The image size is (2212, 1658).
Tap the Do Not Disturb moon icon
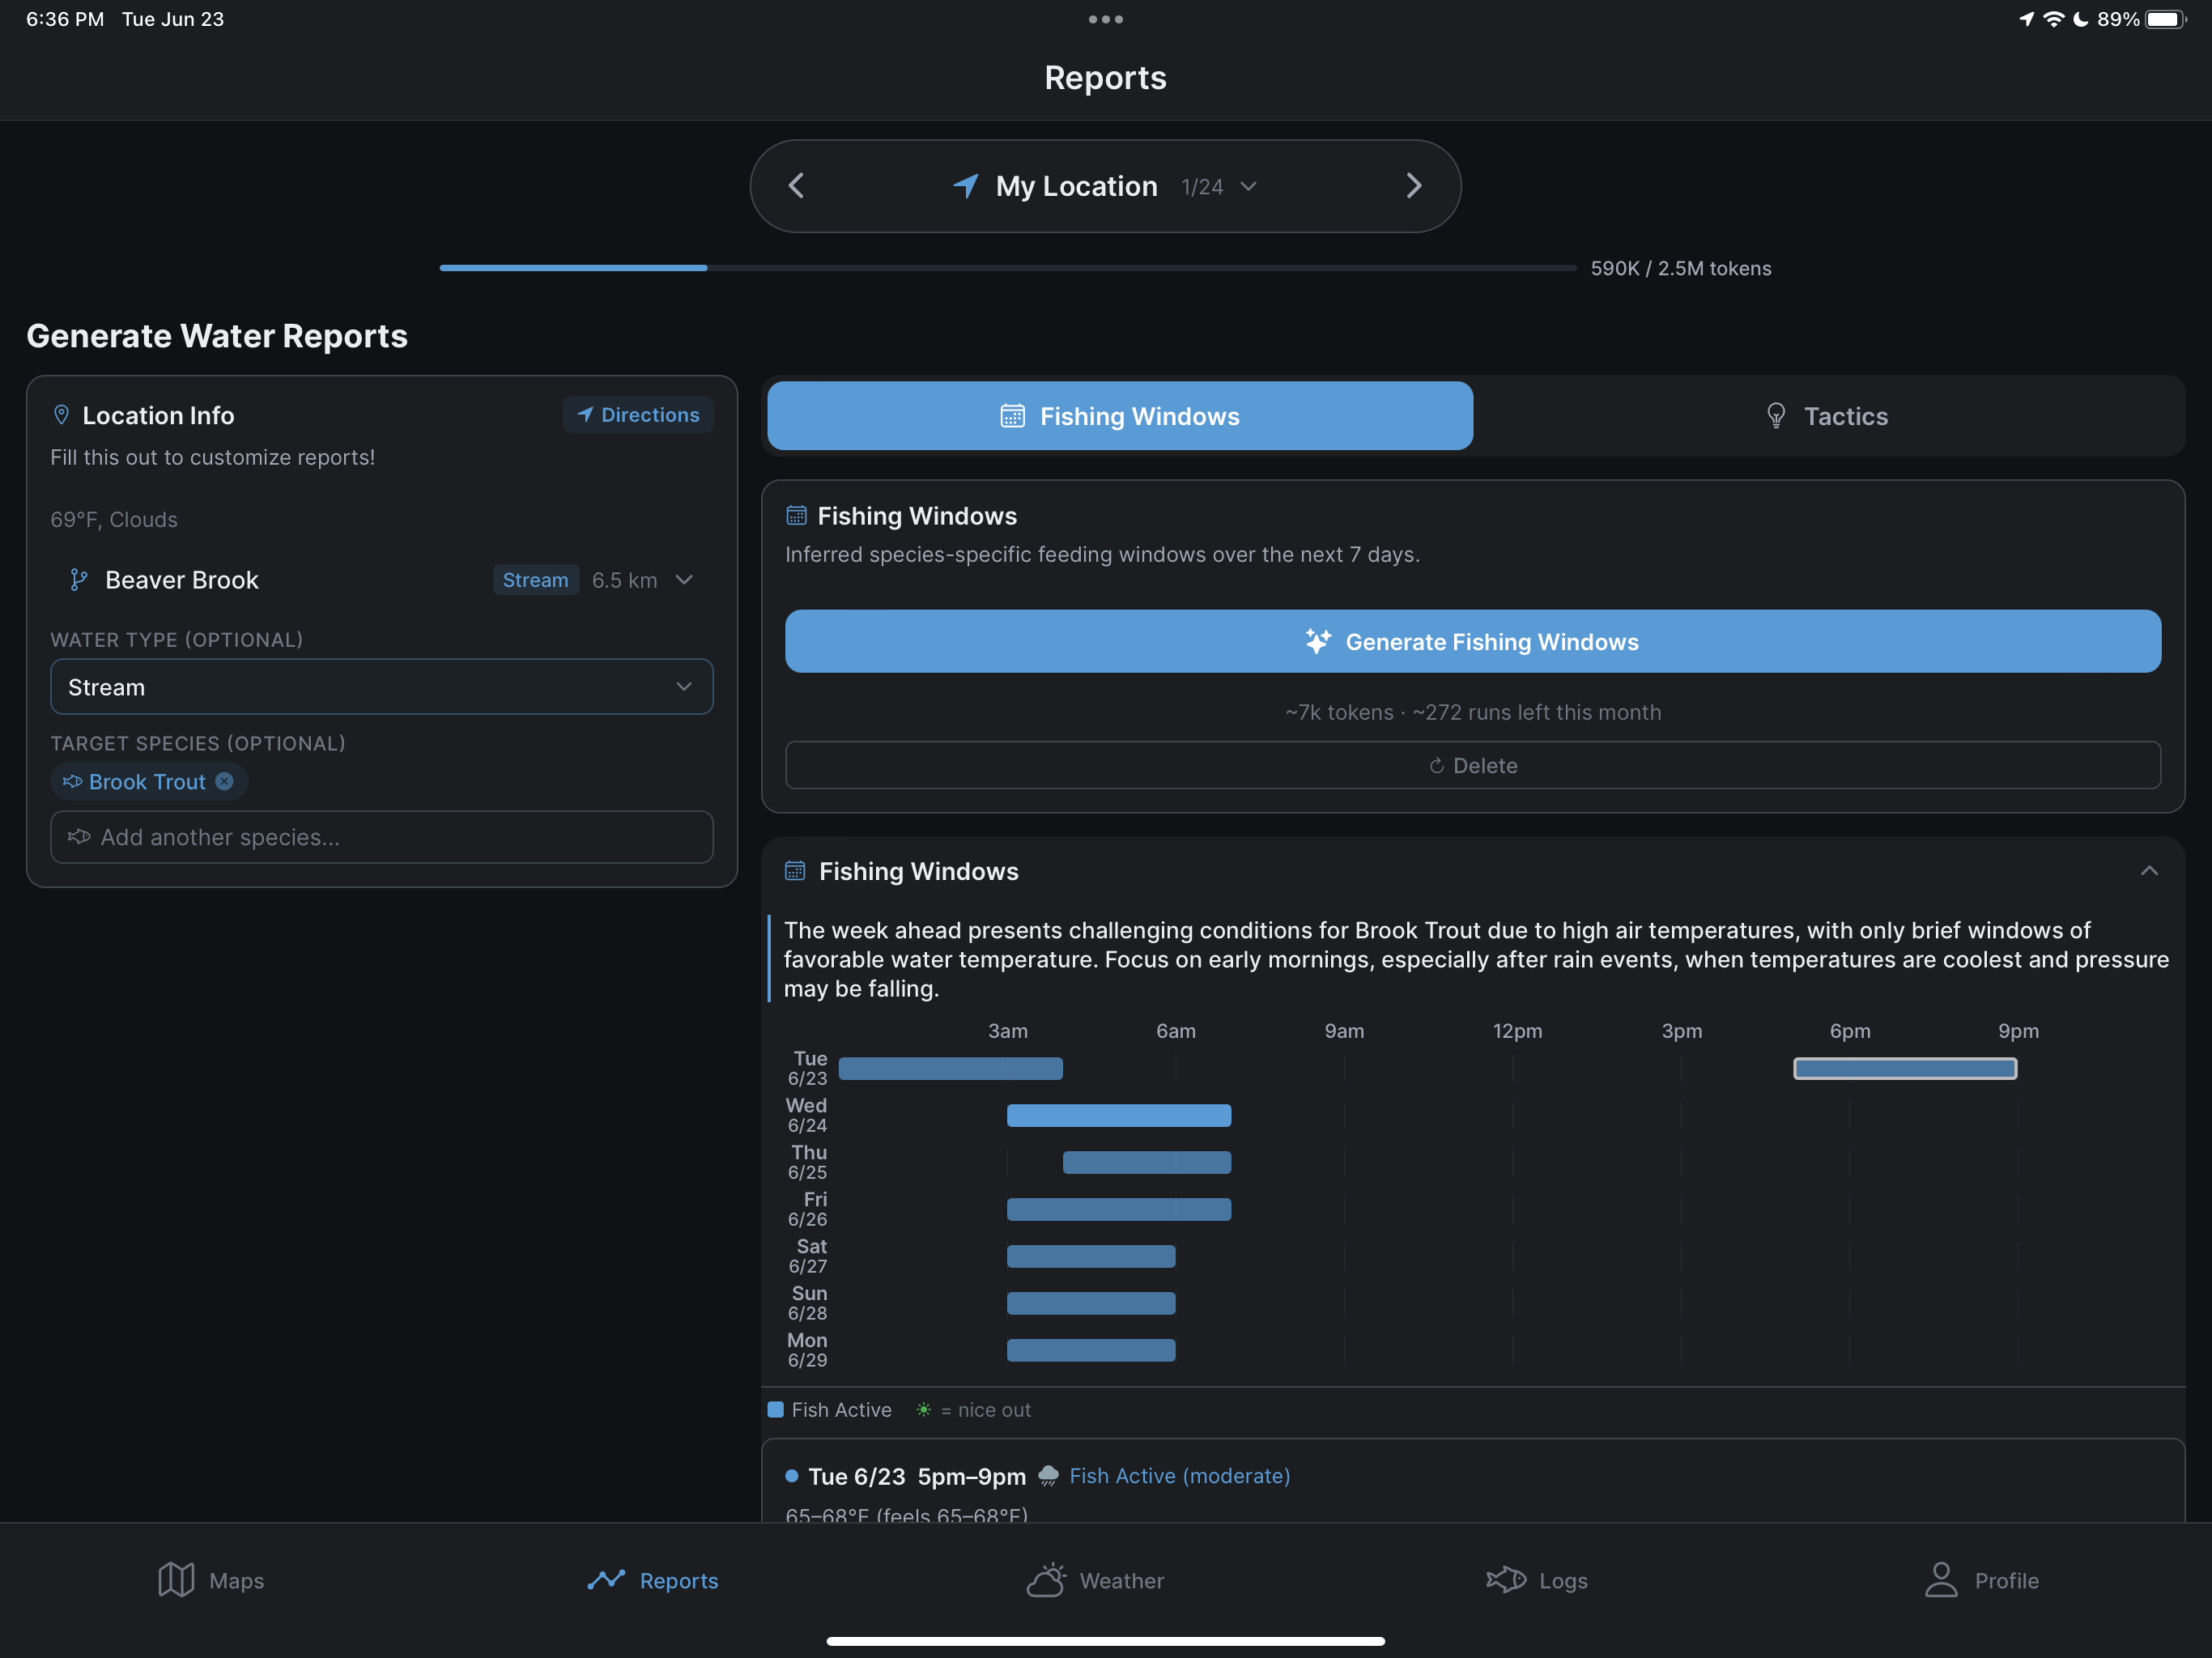[x=2081, y=19]
